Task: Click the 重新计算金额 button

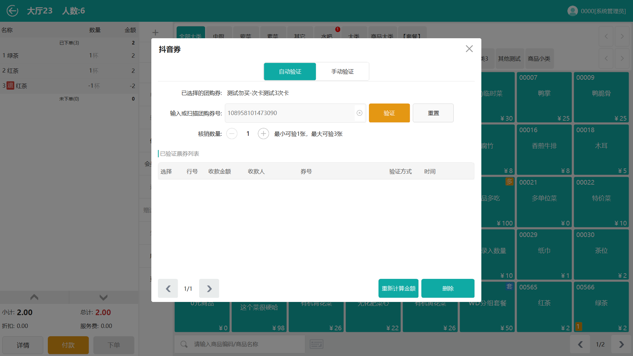Action: [399, 288]
